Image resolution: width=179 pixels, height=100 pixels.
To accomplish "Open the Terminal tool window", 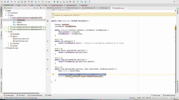I will 21,95.
